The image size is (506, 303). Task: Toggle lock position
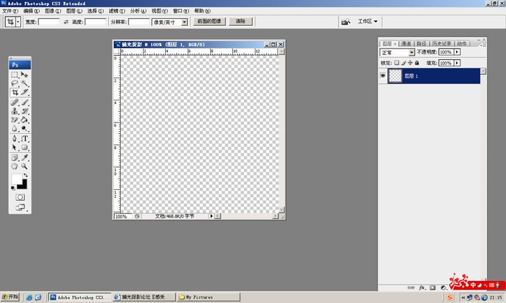coord(410,62)
